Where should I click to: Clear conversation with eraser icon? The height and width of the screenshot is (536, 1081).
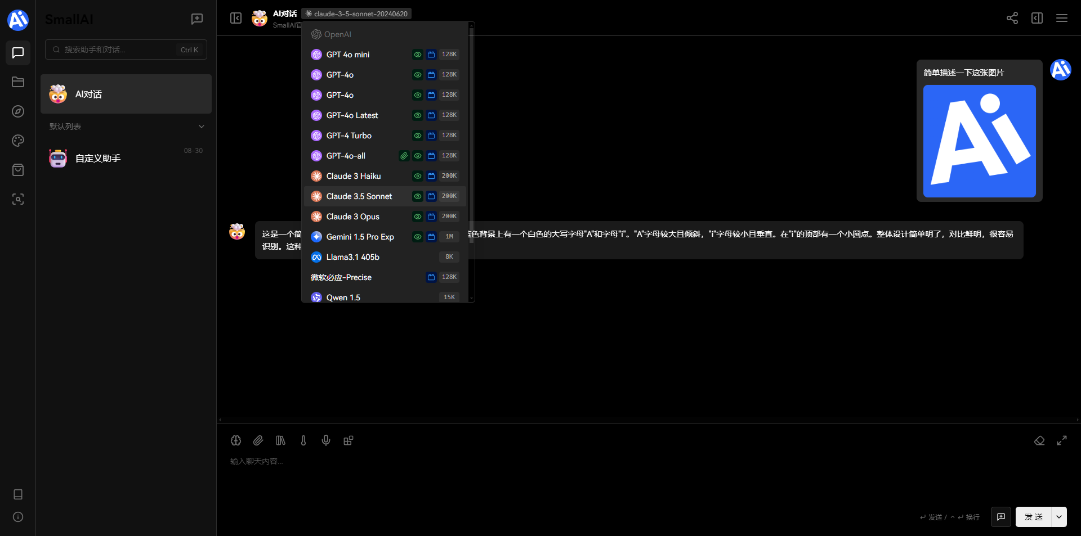pos(1039,440)
